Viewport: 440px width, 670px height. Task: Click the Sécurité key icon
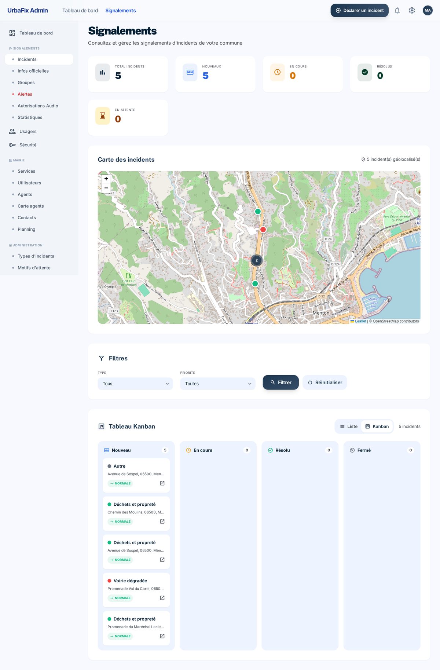click(12, 145)
